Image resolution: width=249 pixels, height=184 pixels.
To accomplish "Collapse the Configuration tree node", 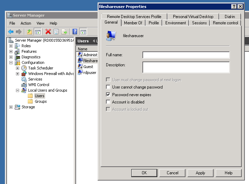I will (x=11, y=63).
